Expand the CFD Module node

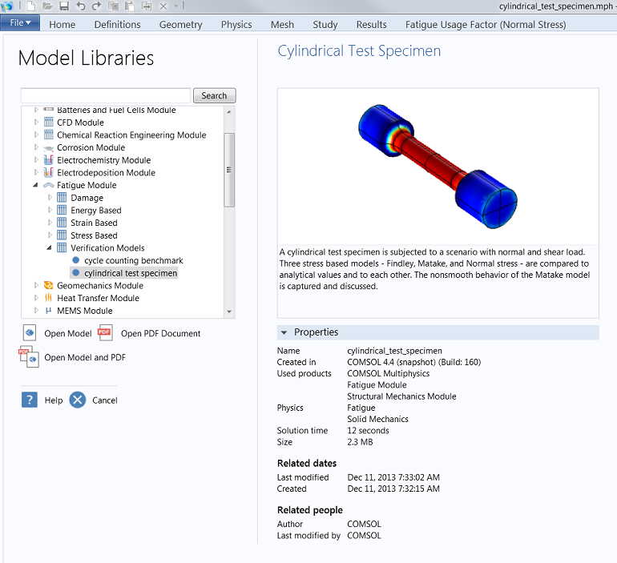click(x=36, y=123)
